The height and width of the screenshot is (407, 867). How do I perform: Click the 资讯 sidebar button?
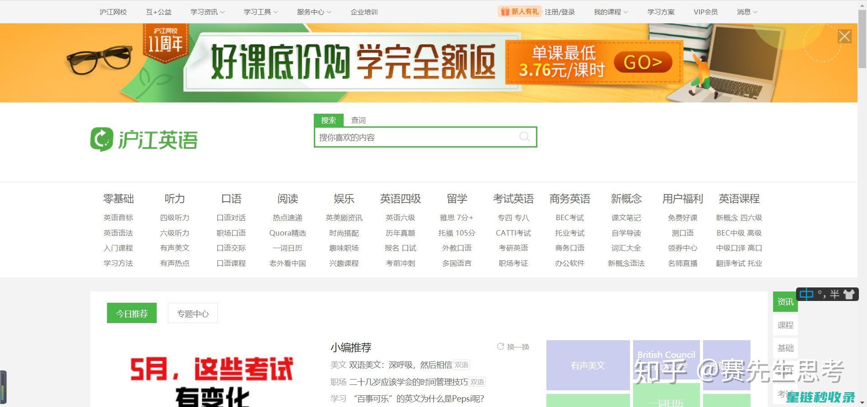(x=785, y=301)
